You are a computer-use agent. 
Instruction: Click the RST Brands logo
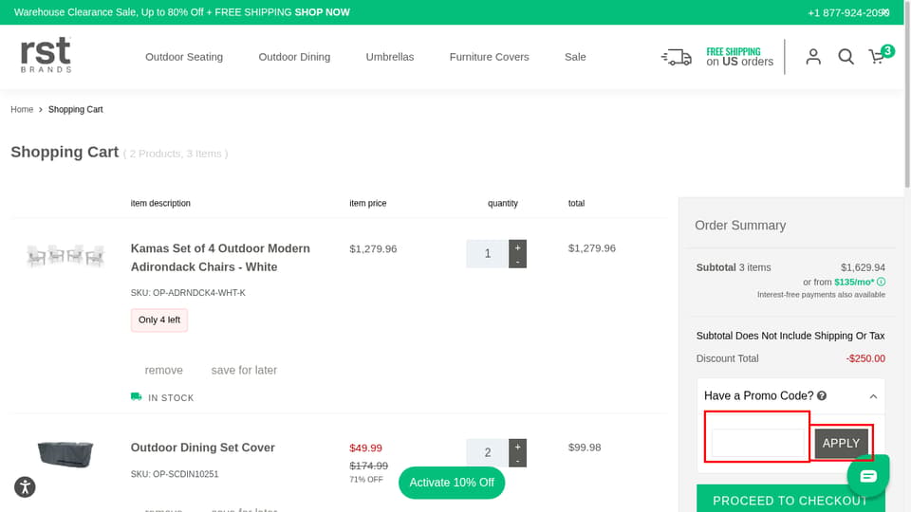point(46,55)
